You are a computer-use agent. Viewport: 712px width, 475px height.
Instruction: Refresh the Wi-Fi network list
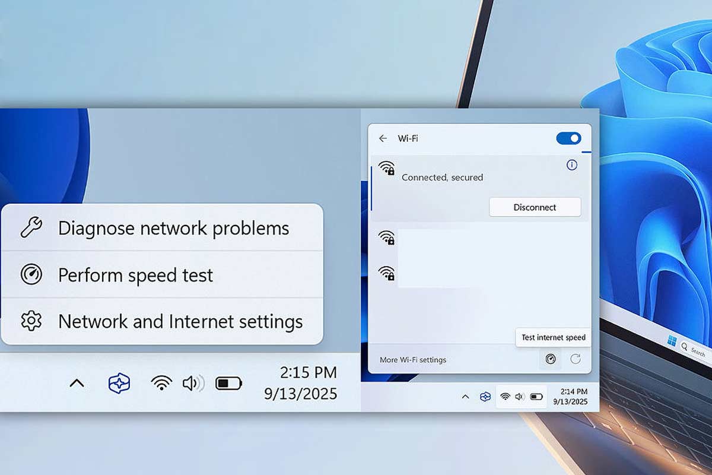(x=575, y=359)
